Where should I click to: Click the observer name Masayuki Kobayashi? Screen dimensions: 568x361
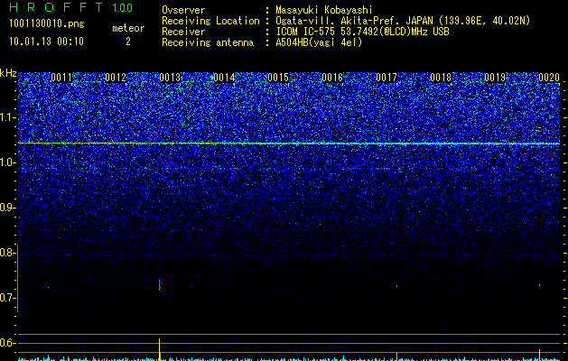pos(324,11)
